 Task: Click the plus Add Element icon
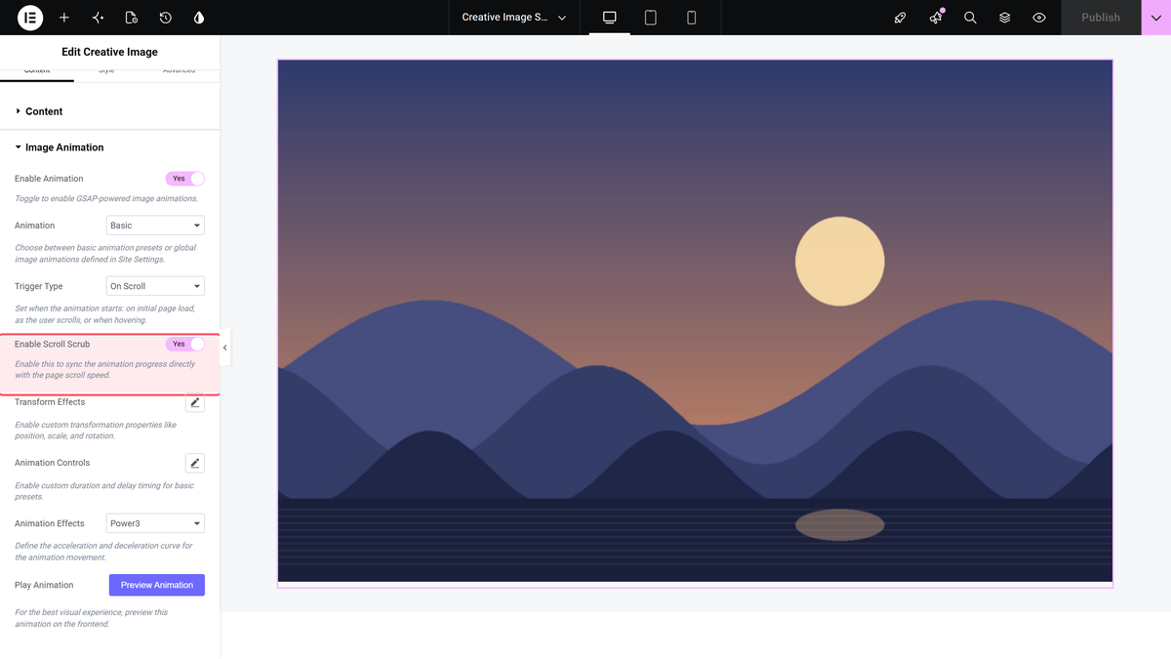(x=64, y=18)
